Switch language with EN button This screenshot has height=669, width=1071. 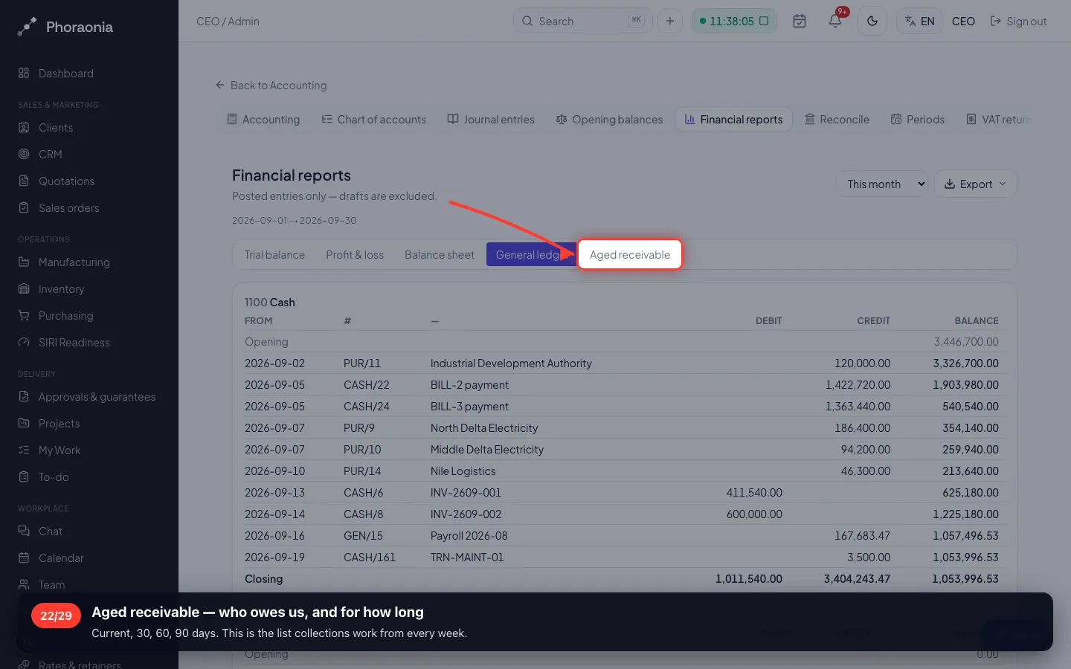tap(920, 21)
